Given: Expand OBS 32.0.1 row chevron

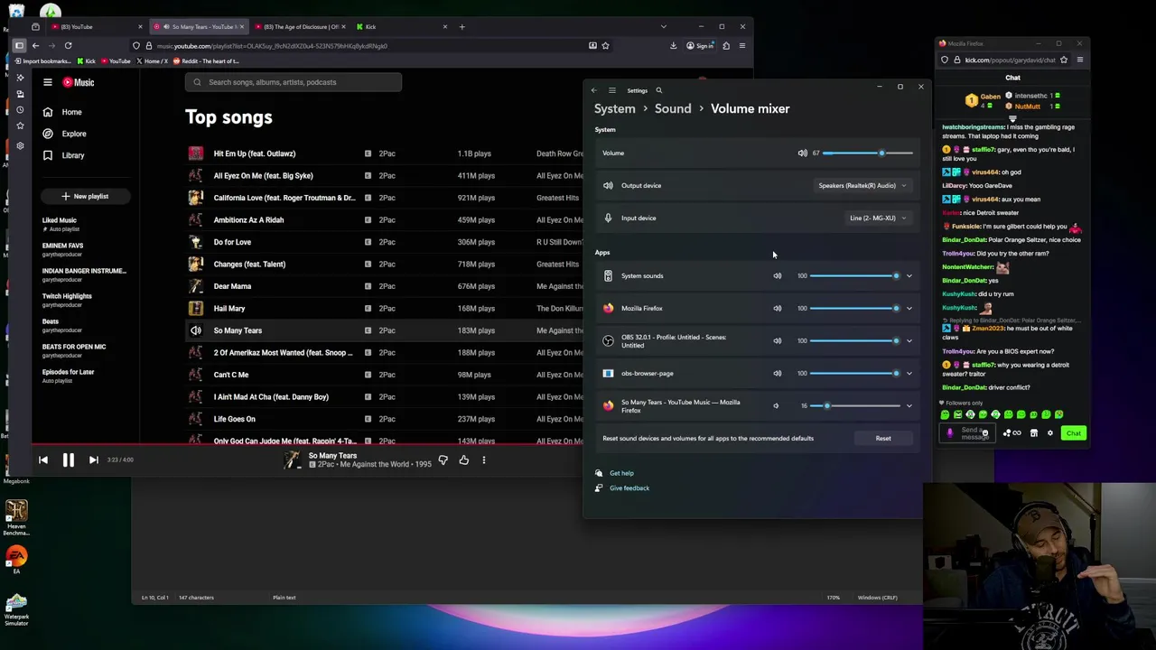Looking at the screenshot, I should coord(909,341).
